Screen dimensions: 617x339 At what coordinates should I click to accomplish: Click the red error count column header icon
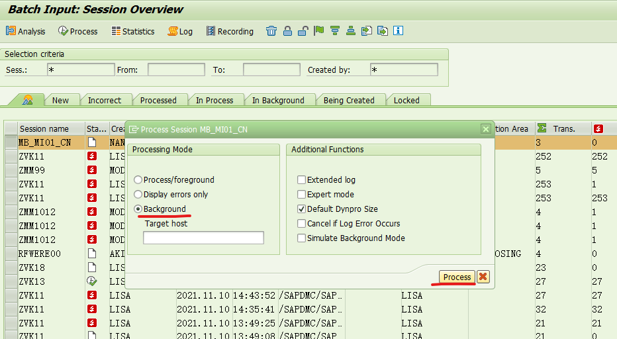coord(598,128)
